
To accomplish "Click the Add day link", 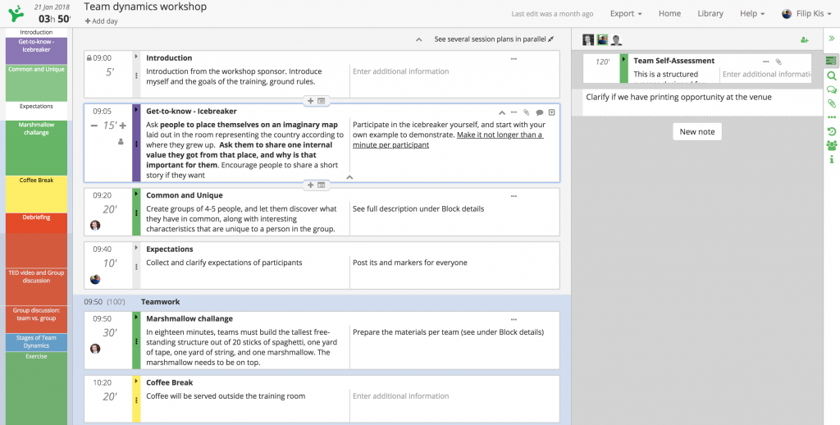I will (x=101, y=21).
